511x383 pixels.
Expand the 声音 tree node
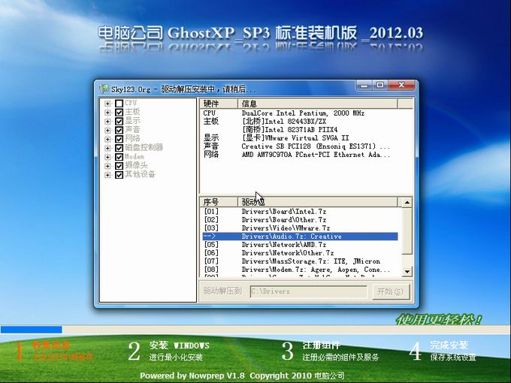click(107, 130)
